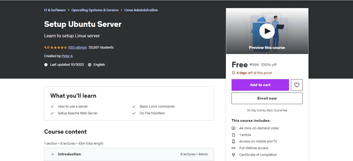Click Certificate of completion text
This screenshot has height=161, width=353.
tap(258, 155)
